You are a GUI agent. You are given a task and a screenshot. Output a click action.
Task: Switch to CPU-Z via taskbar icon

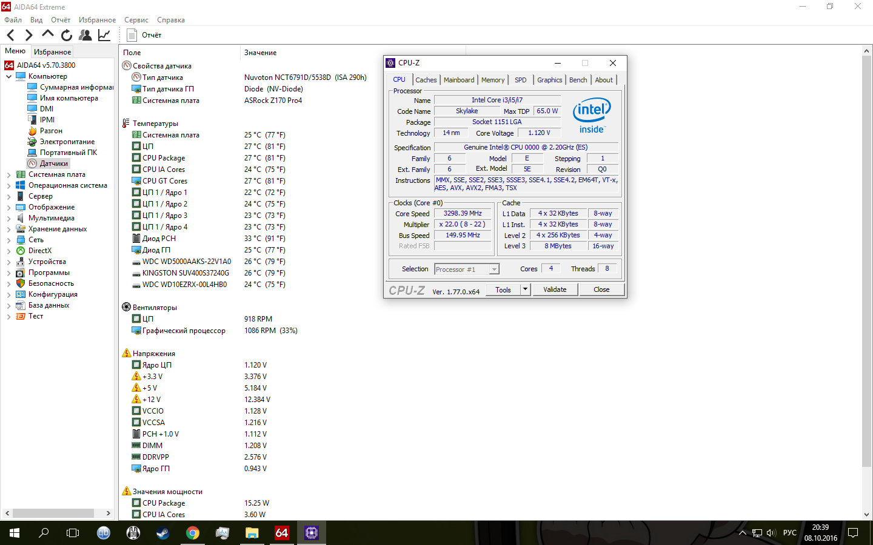pyautogui.click(x=312, y=533)
